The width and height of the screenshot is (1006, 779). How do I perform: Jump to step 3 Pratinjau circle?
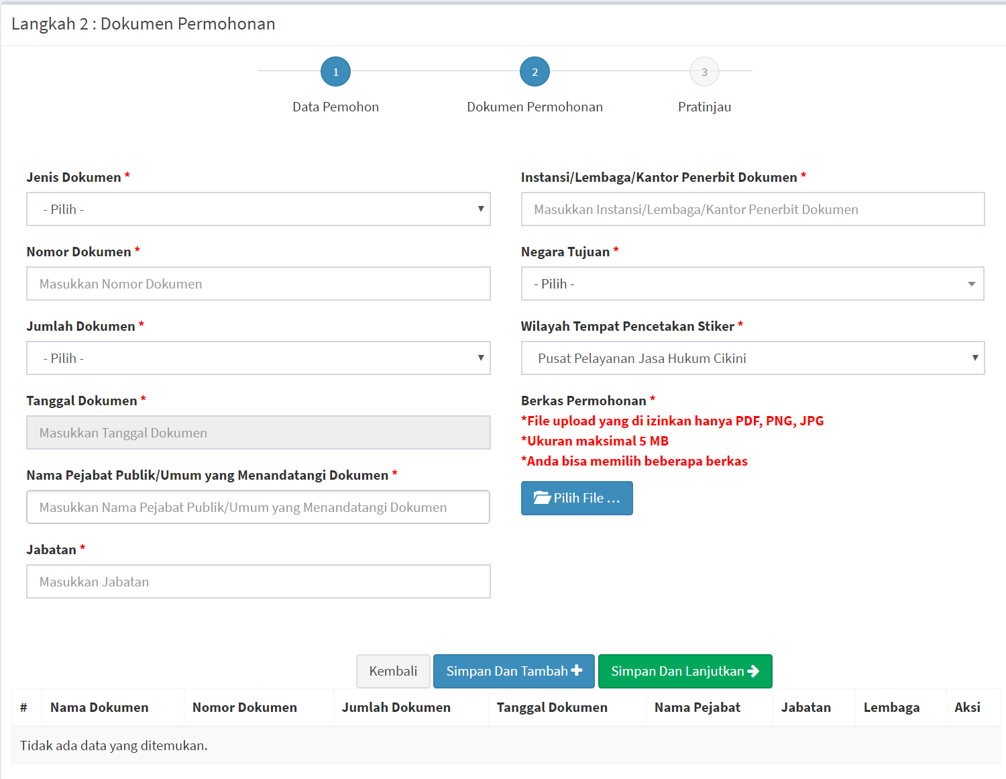(704, 72)
